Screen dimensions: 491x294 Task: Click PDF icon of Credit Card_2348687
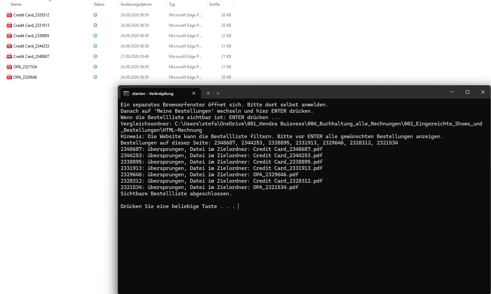tap(9, 57)
